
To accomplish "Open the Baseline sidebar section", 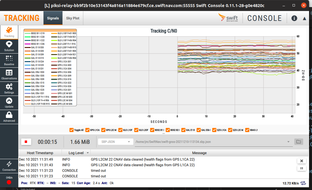I will click(x=9, y=60).
